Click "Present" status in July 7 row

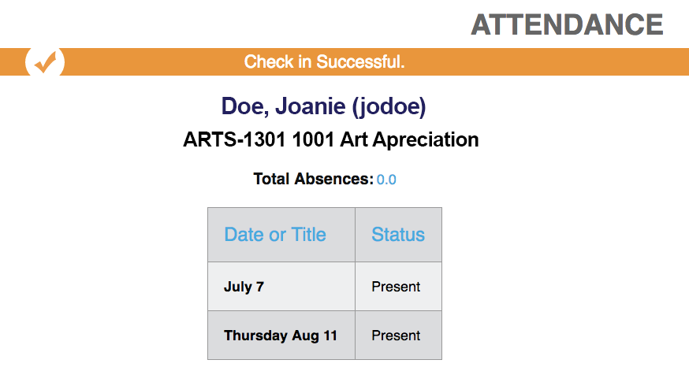pos(396,287)
